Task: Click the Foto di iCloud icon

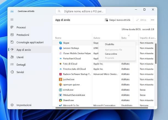Action: pyautogui.click(x=60, y=64)
